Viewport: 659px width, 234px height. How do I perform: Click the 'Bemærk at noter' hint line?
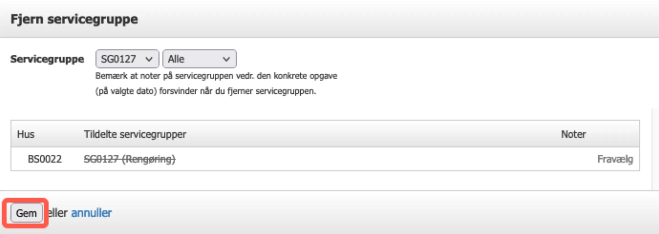pos(216,76)
